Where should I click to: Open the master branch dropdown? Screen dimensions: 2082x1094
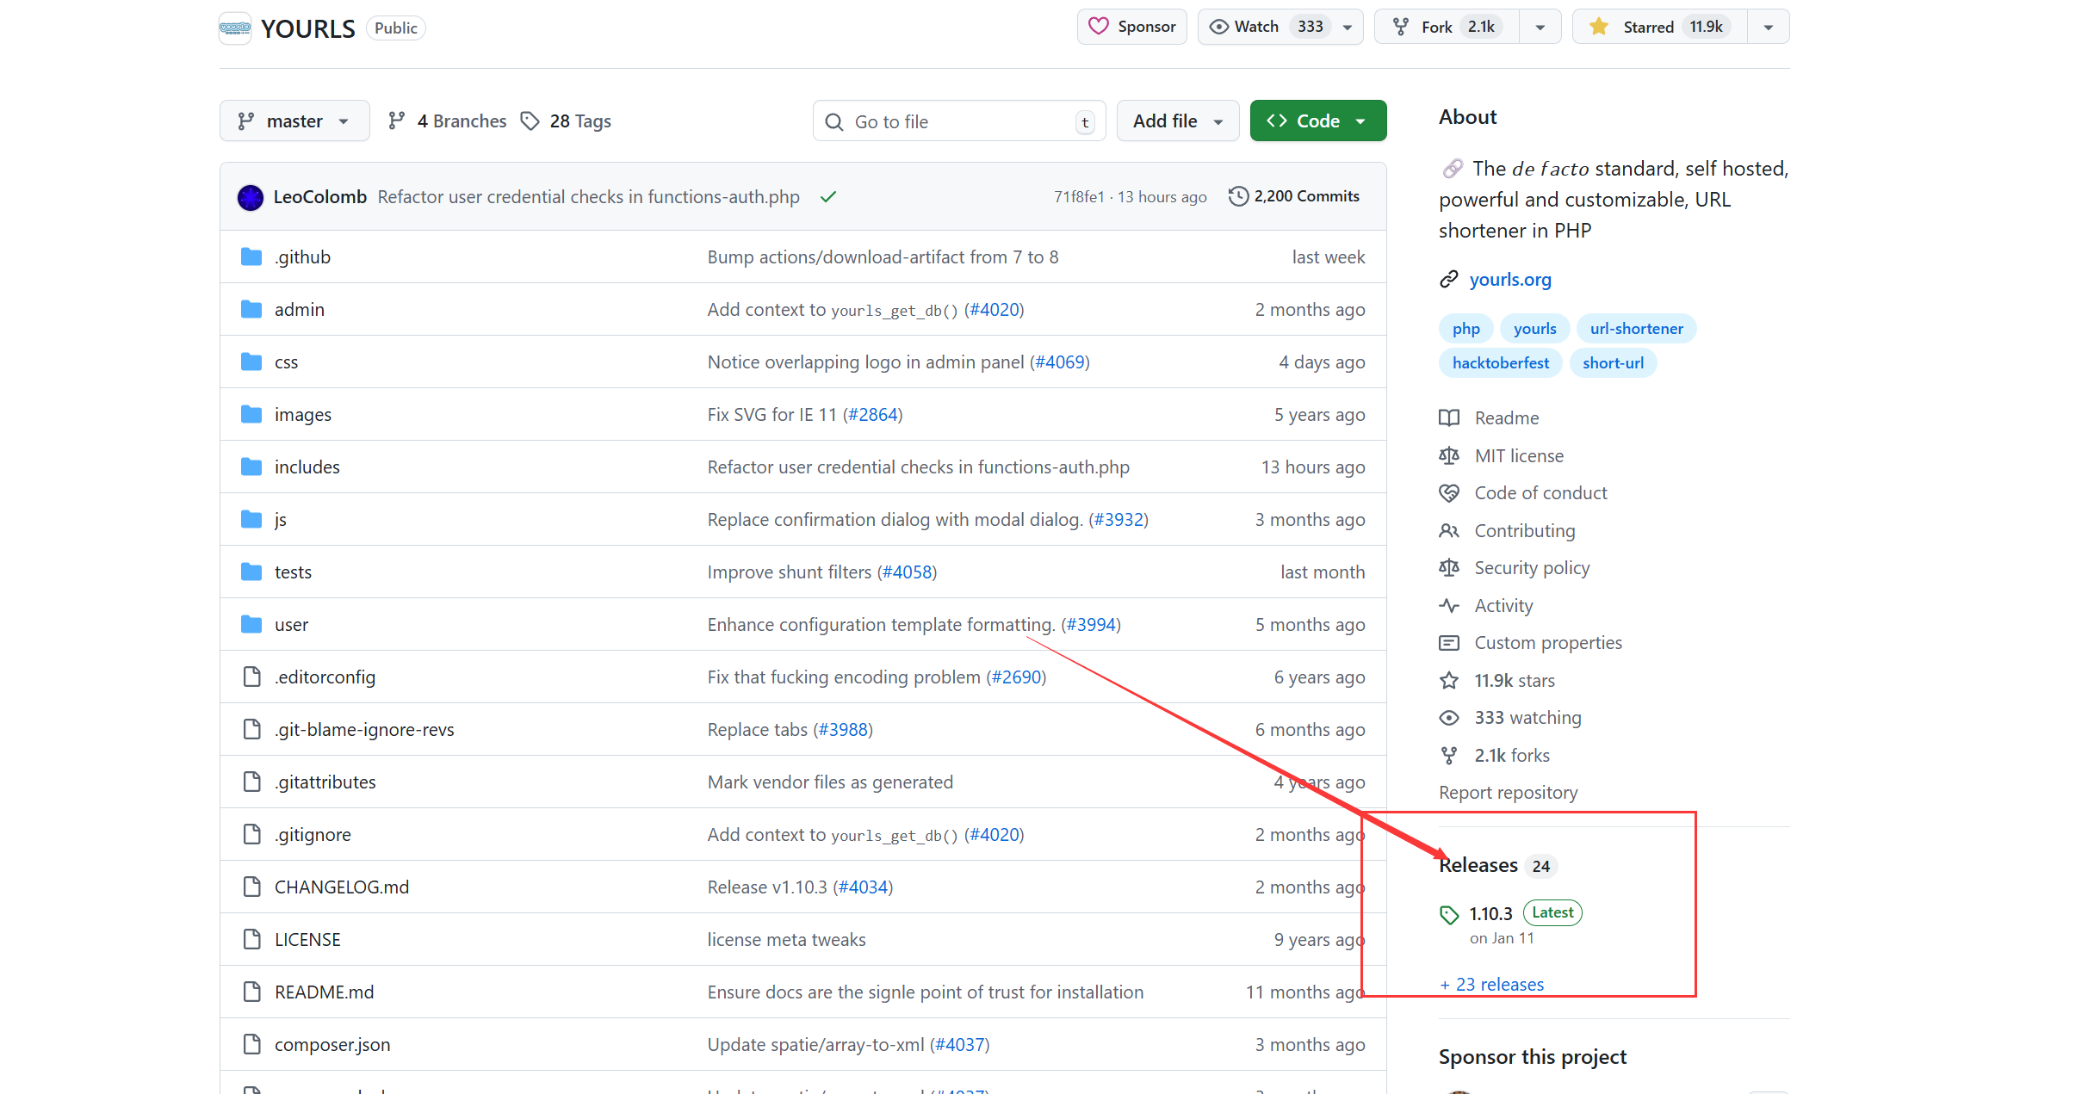[294, 121]
